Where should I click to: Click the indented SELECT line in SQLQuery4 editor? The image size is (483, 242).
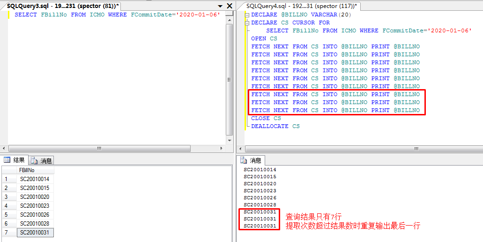pyautogui.click(x=369, y=31)
